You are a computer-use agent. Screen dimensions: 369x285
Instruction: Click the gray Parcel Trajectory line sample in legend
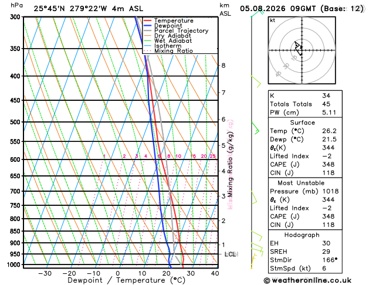click(148, 31)
